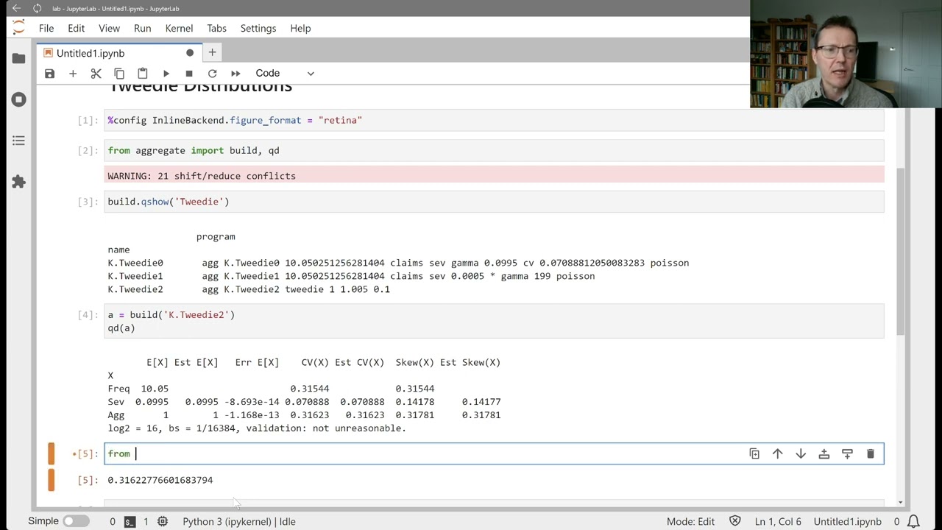
Task: Insert a cell below the active cell
Action: click(847, 454)
